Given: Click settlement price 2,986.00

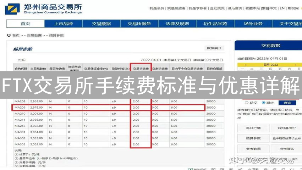Looking at the screenshot, I should coord(37,120).
